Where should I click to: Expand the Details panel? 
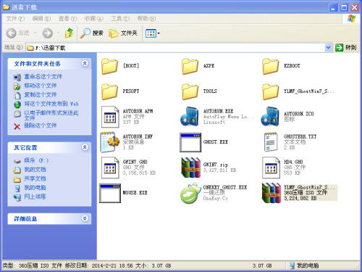[x=85, y=218]
